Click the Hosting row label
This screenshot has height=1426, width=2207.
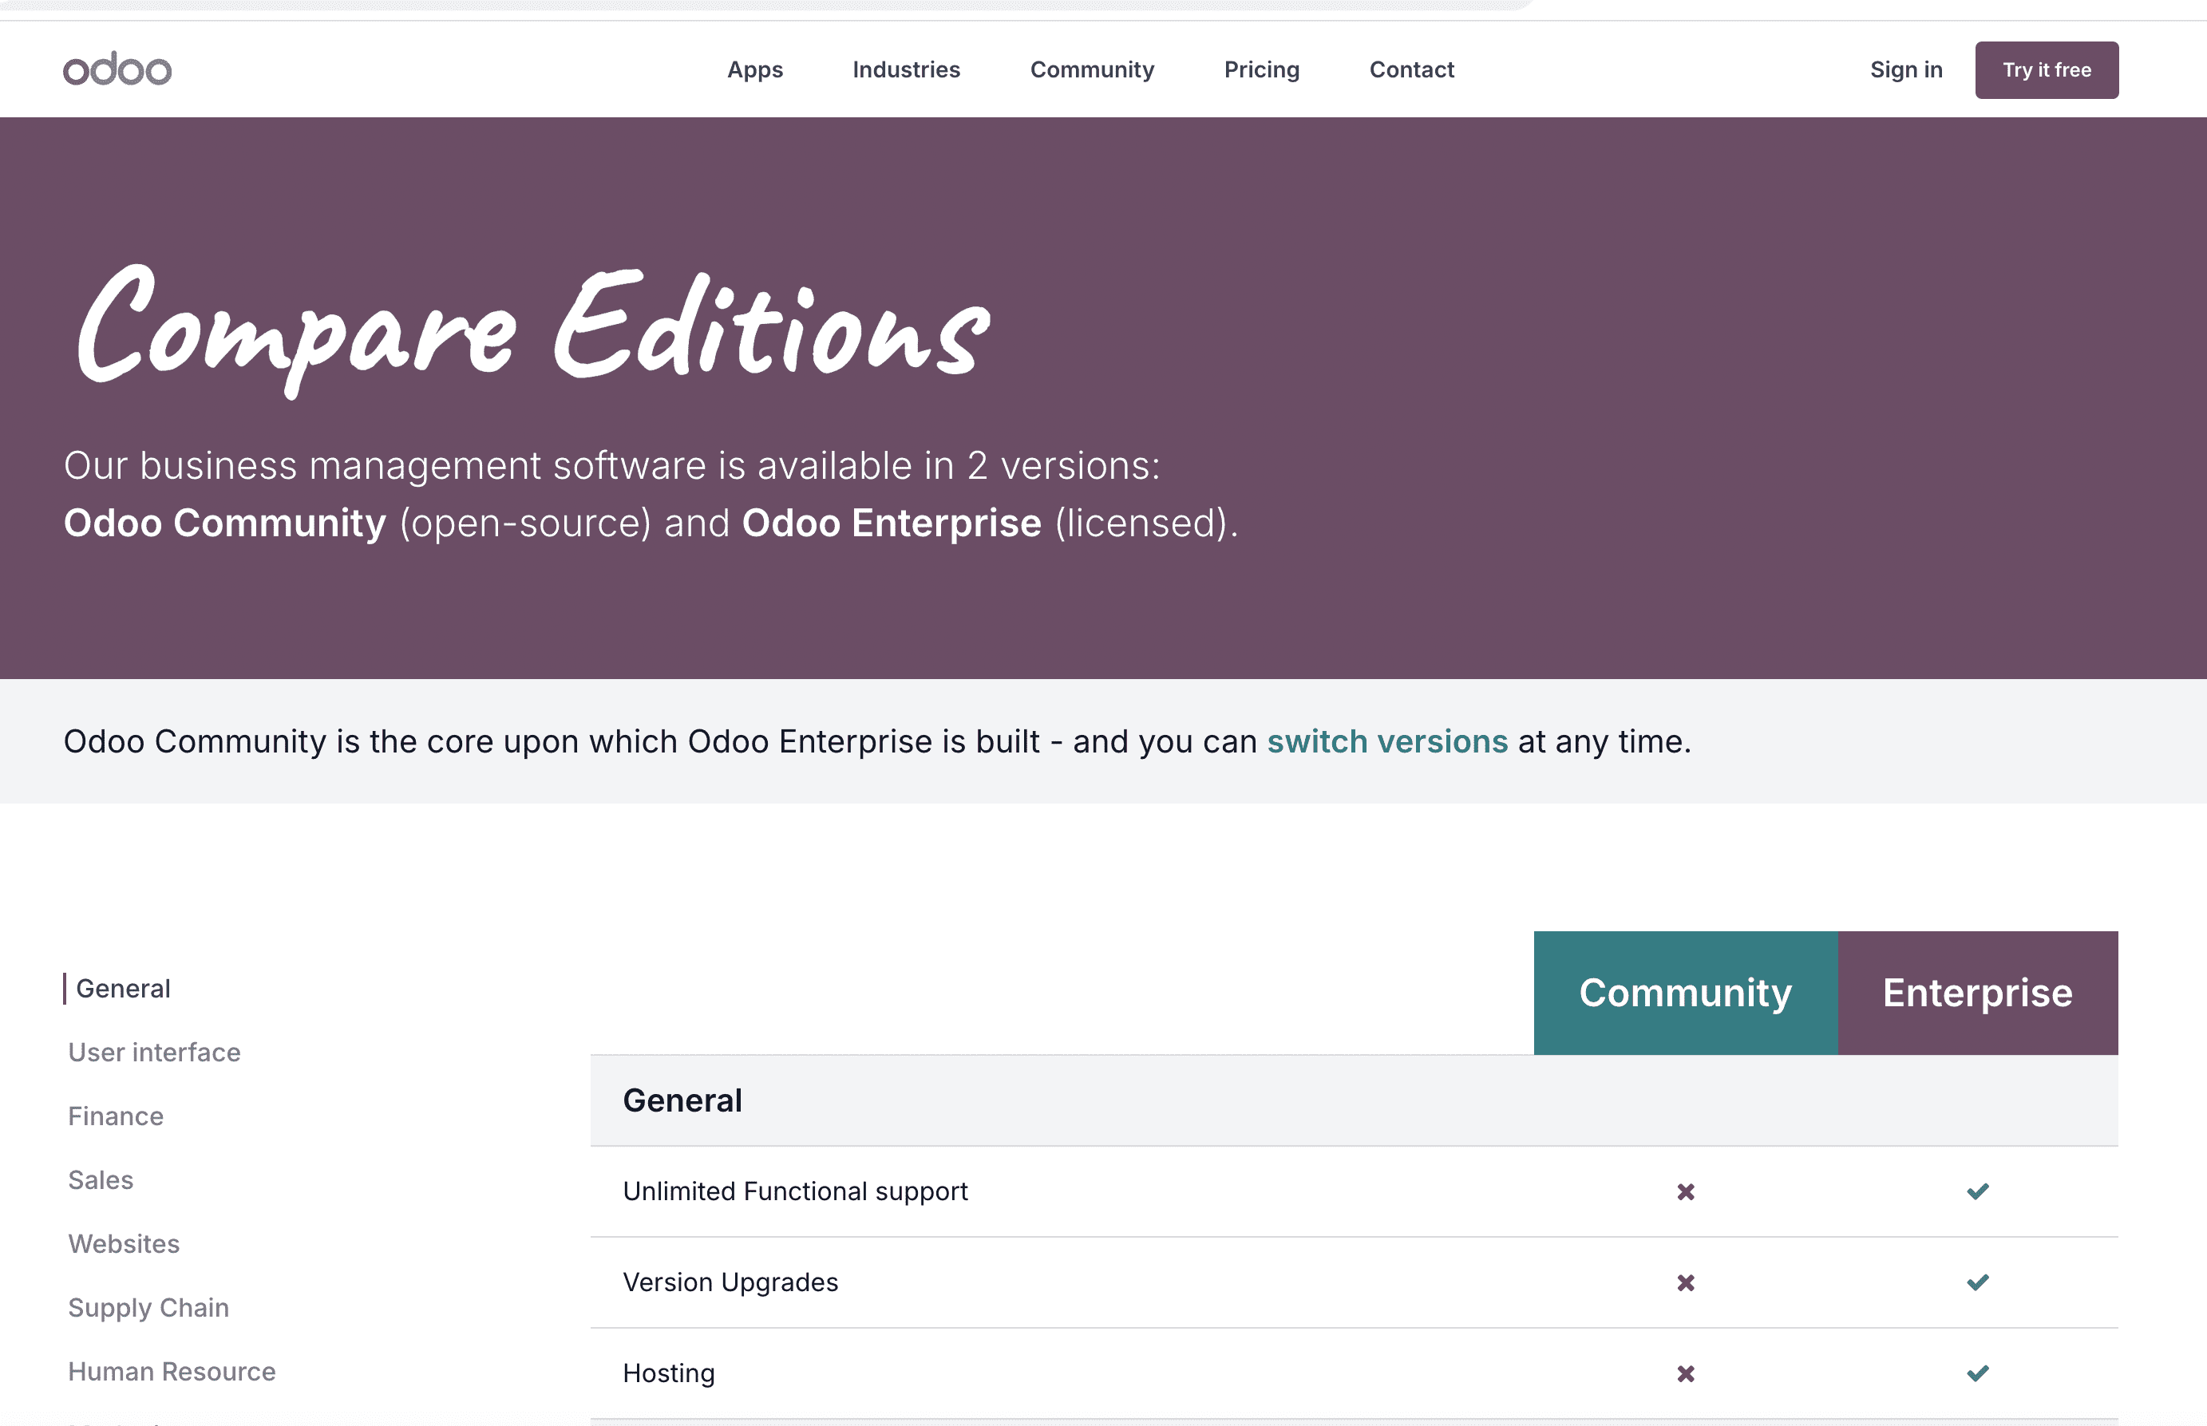(x=669, y=1373)
